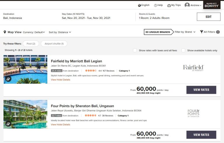Click Fairfield's Category 1 label

tap(124, 71)
